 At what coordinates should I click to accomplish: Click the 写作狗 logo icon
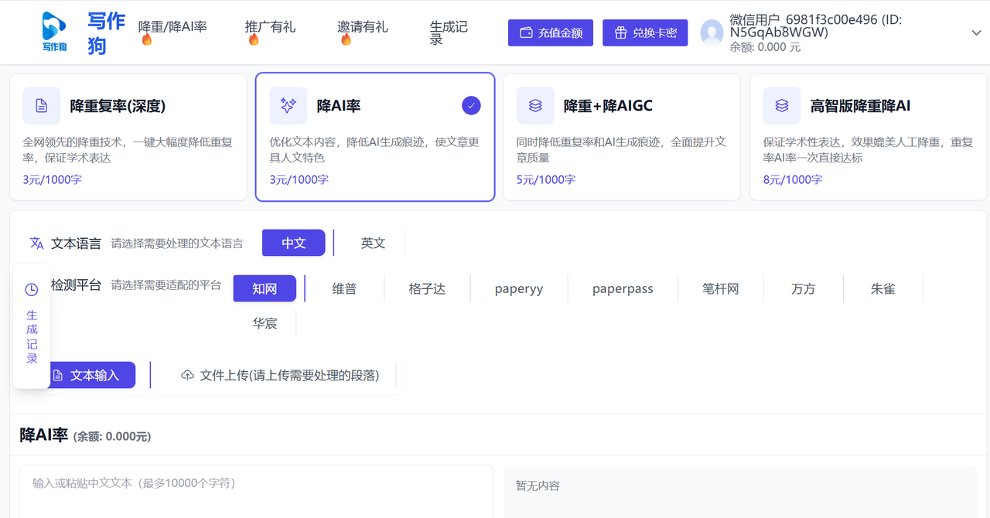(54, 32)
